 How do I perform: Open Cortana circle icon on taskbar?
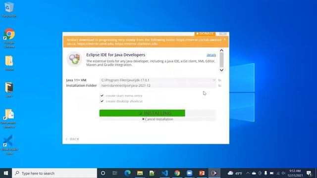point(103,173)
